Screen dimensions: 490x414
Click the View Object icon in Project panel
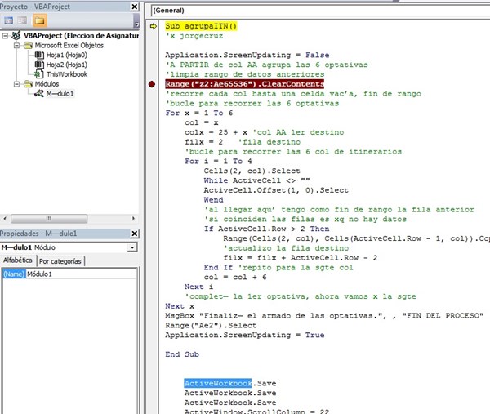(24, 20)
